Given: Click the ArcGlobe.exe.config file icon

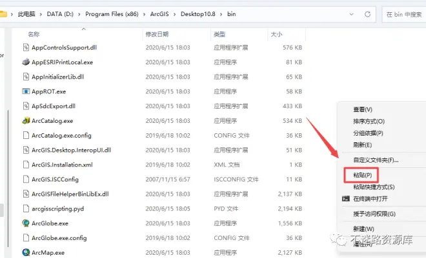Looking at the screenshot, I should [x=26, y=237].
